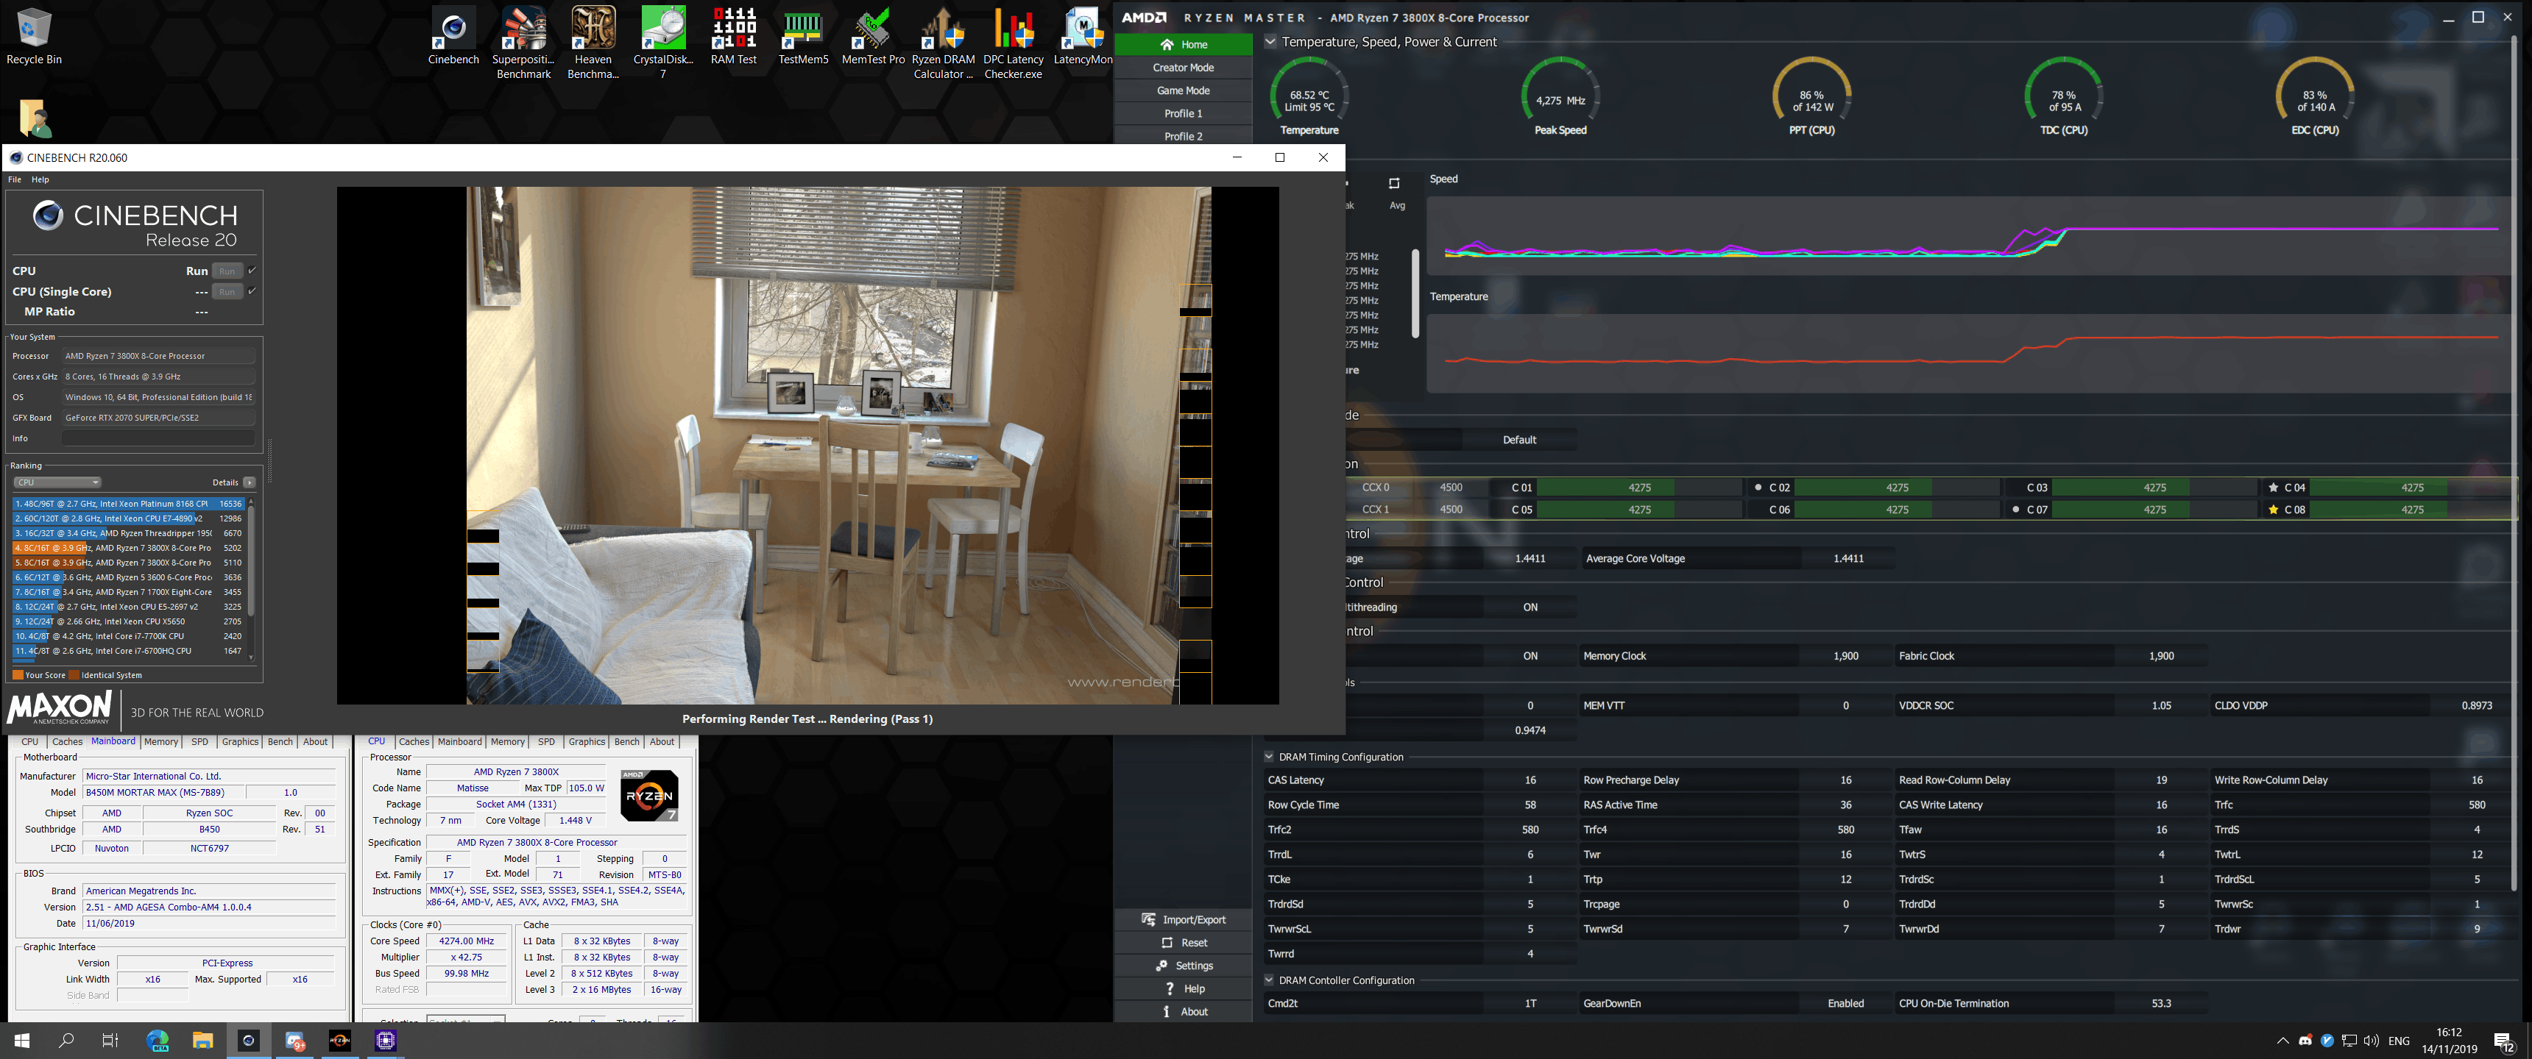Collapse the DRAM Timing Configuration section

coord(1269,757)
